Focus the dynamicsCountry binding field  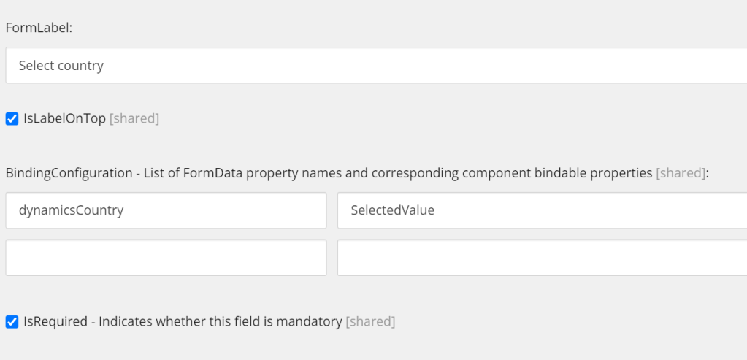166,210
